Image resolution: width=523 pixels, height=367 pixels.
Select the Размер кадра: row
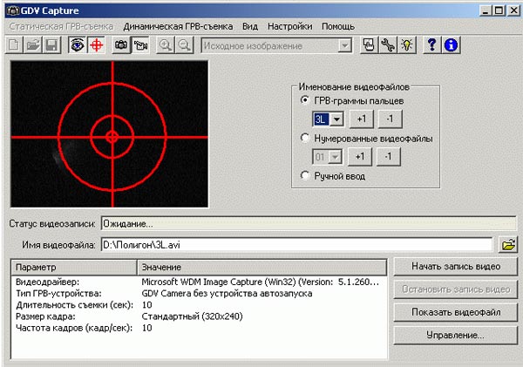pyautogui.click(x=199, y=316)
